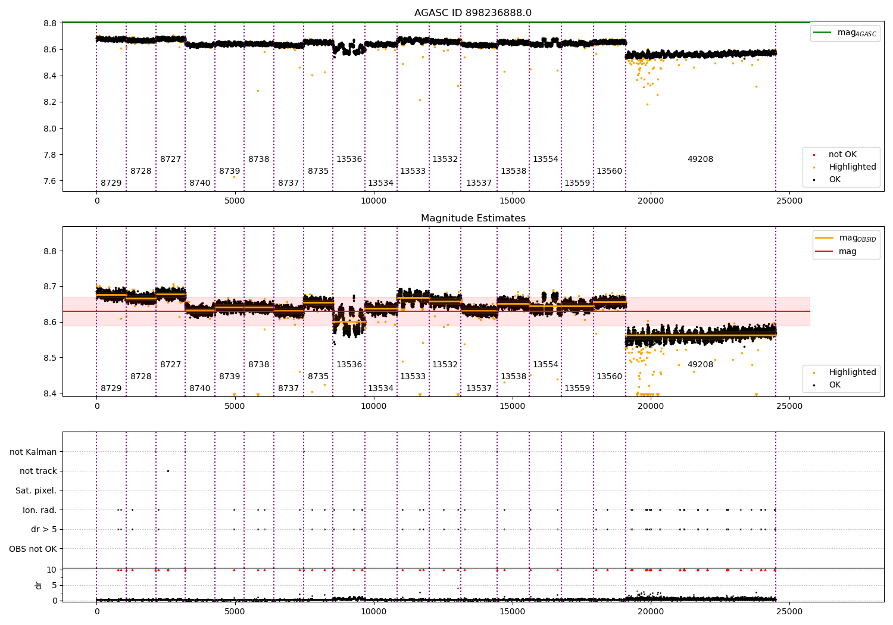Click the 'OBS not OK' row label
The image size is (893, 625).
(33, 549)
